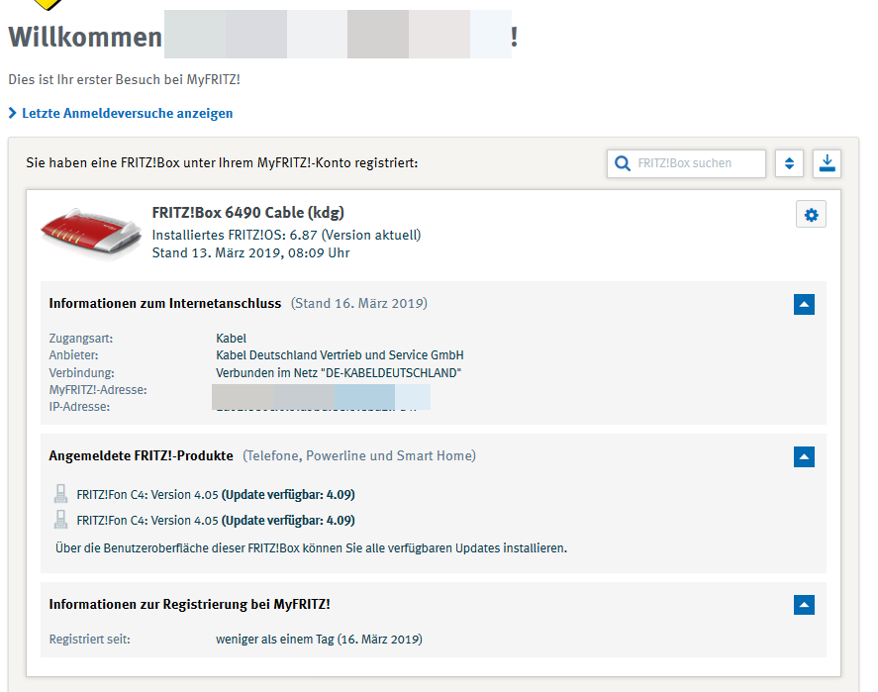Viewport: 878px width, 692px height.
Task: Click the Angemeldete FRITZ!-Produkte heading text
Action: pyautogui.click(x=141, y=456)
